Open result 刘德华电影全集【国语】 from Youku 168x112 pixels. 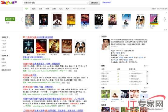(42, 64)
